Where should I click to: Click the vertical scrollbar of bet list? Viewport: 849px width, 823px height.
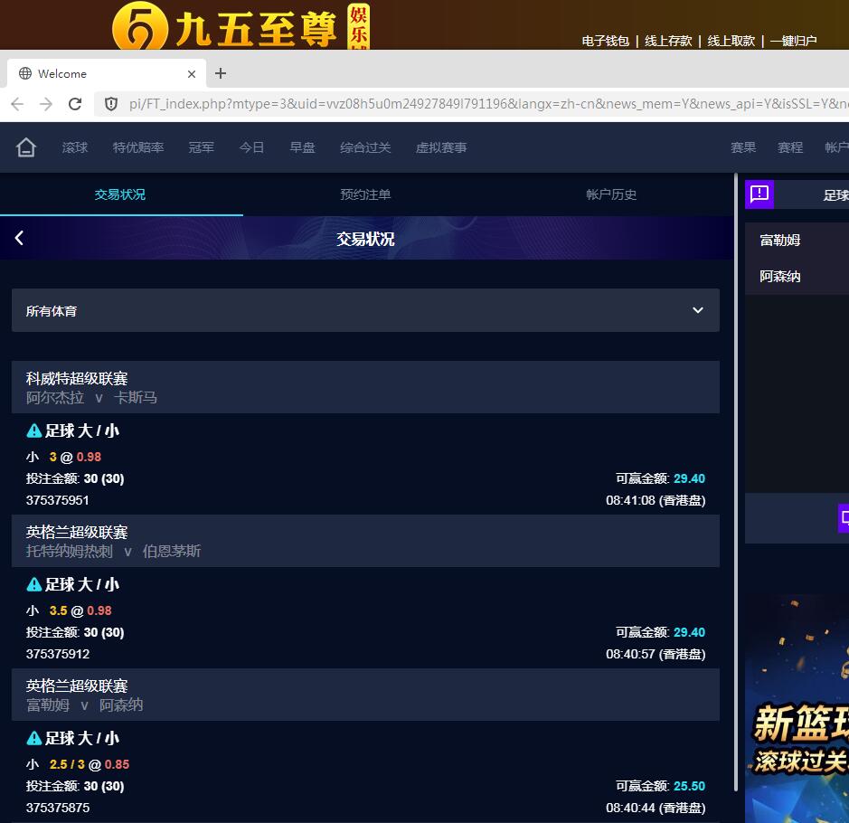(x=735, y=482)
